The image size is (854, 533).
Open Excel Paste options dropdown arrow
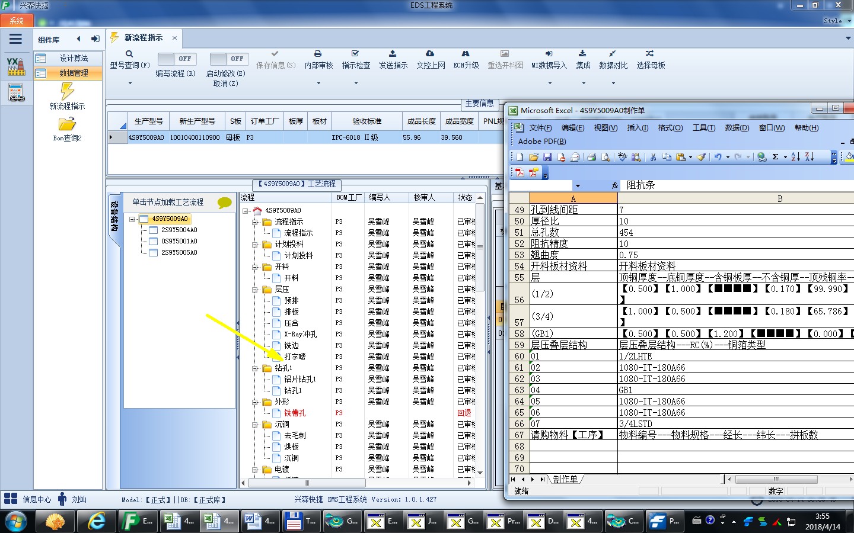690,157
